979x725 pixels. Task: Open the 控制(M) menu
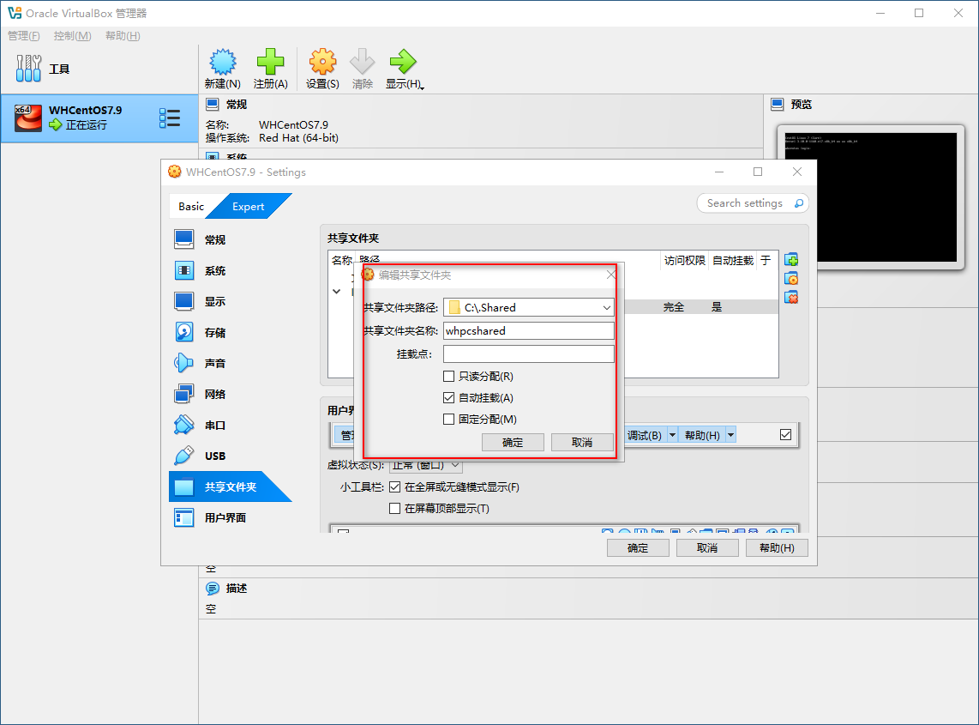[72, 36]
